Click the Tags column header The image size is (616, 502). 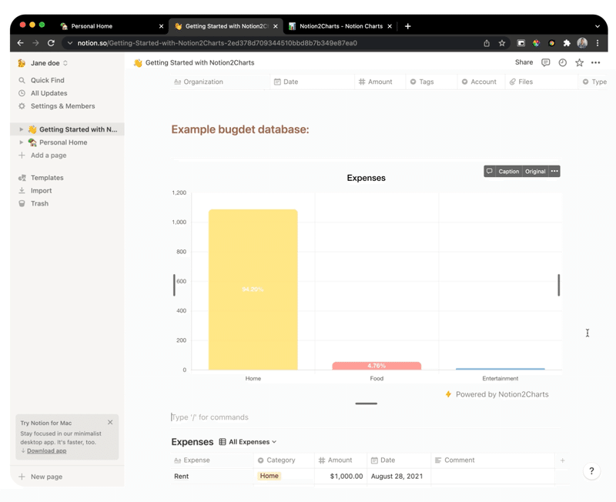pos(431,82)
